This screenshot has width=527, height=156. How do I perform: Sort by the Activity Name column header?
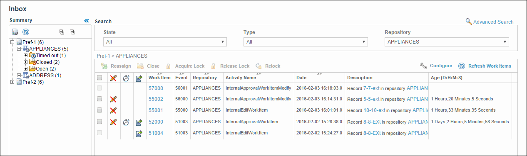pyautogui.click(x=241, y=78)
